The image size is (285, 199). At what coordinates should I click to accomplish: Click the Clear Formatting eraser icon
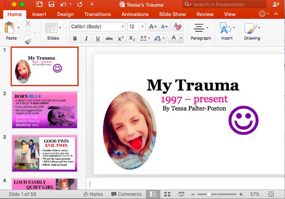pyautogui.click(x=177, y=27)
